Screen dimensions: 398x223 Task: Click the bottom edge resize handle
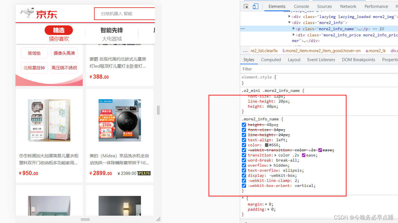point(85,219)
